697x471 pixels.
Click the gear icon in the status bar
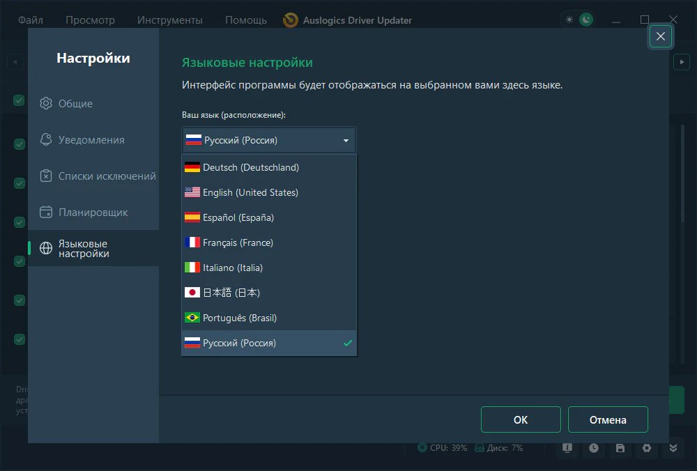click(x=646, y=448)
